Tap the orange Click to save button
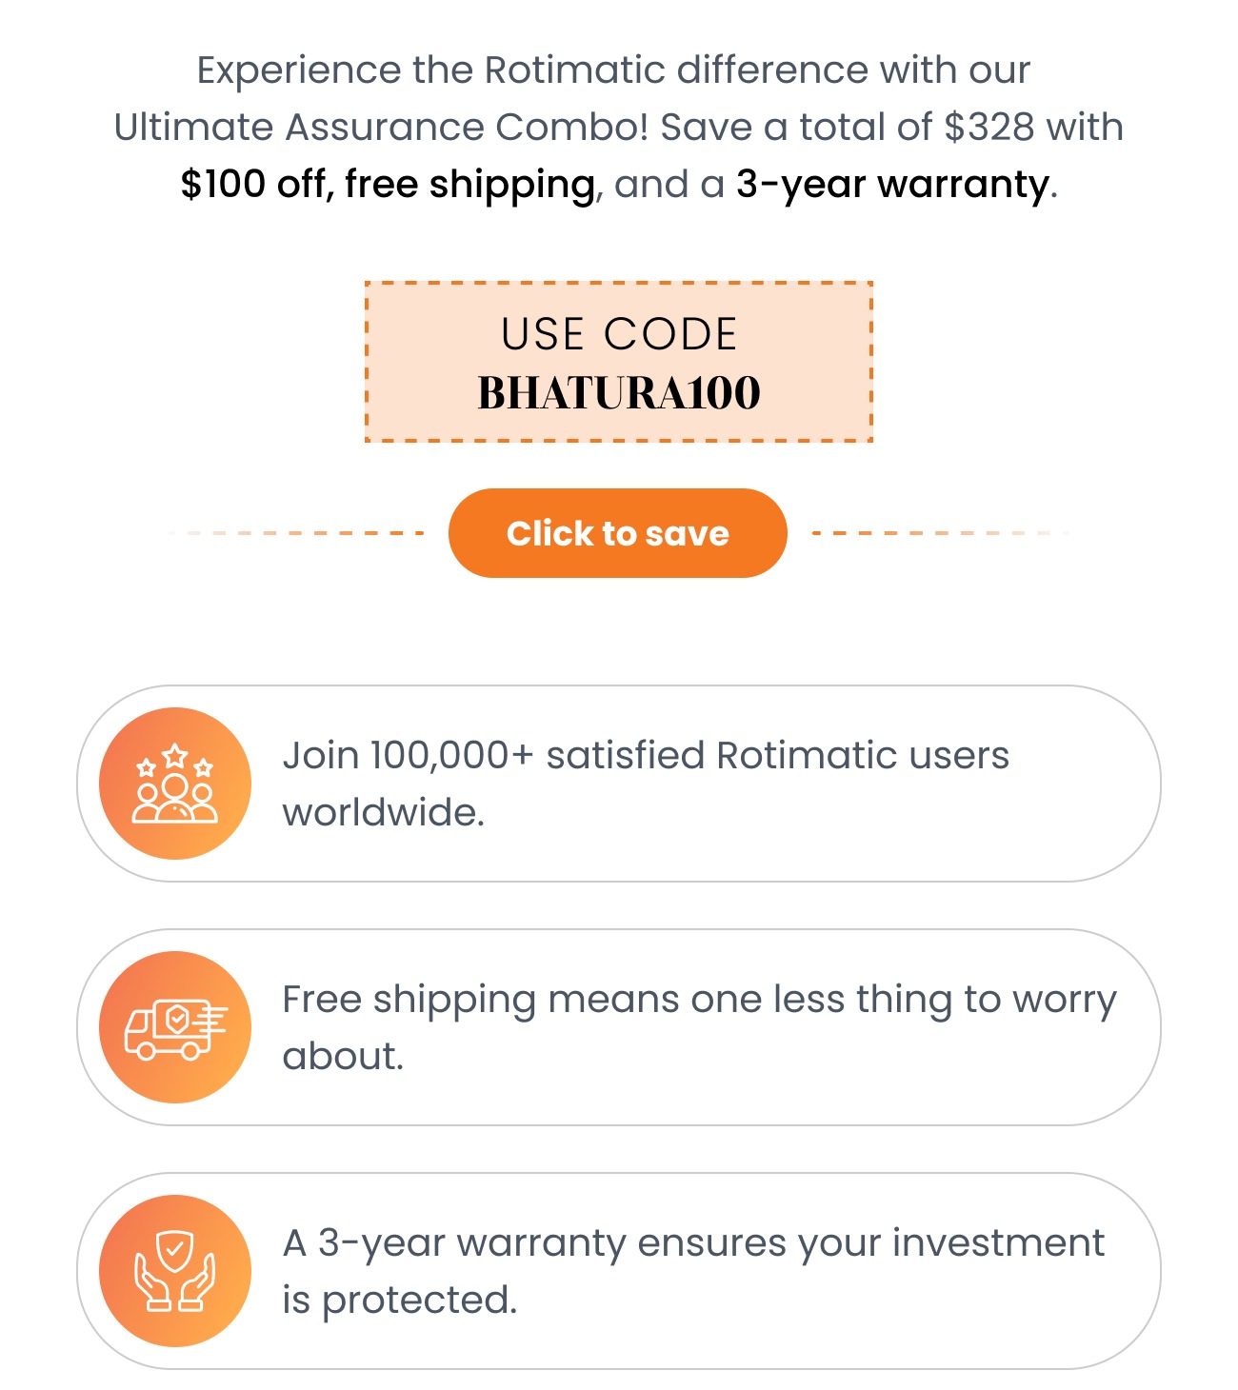Screen dimensions: 1238x1390 click(x=618, y=533)
